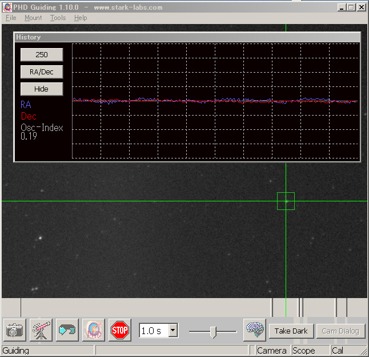Click the 250 history length button
Viewport: 369px width, 357px height.
click(x=42, y=55)
